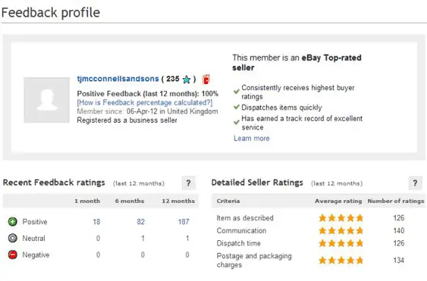Click the Communication five-star rating

[341, 231]
